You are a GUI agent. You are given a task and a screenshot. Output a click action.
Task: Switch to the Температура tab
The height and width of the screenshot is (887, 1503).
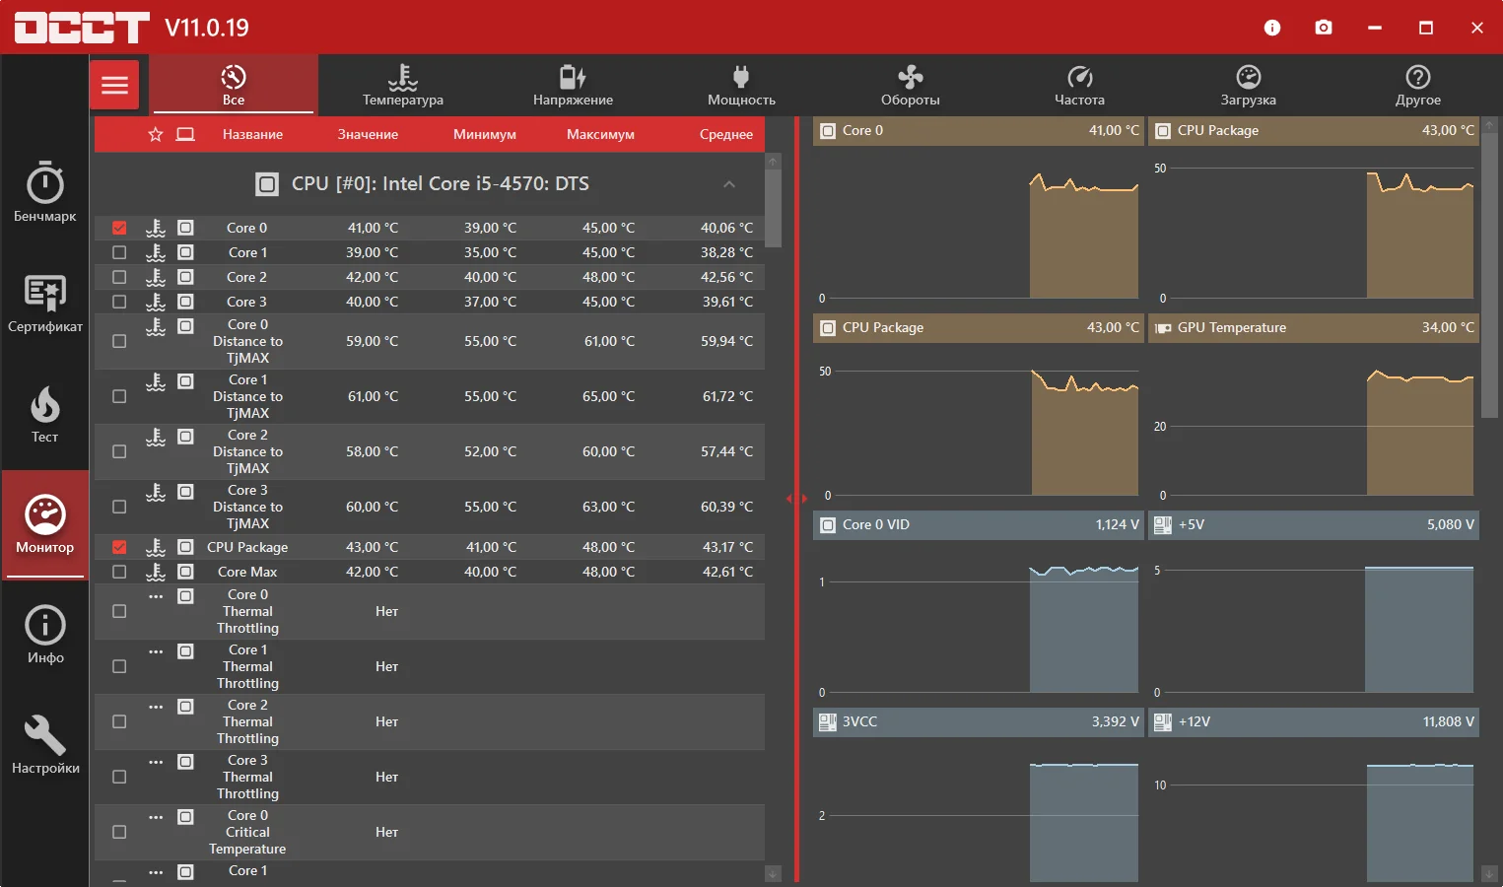(402, 85)
